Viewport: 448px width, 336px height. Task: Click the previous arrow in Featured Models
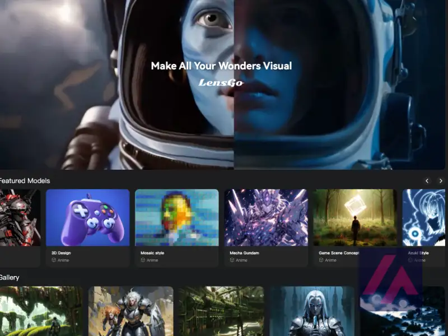click(x=427, y=181)
